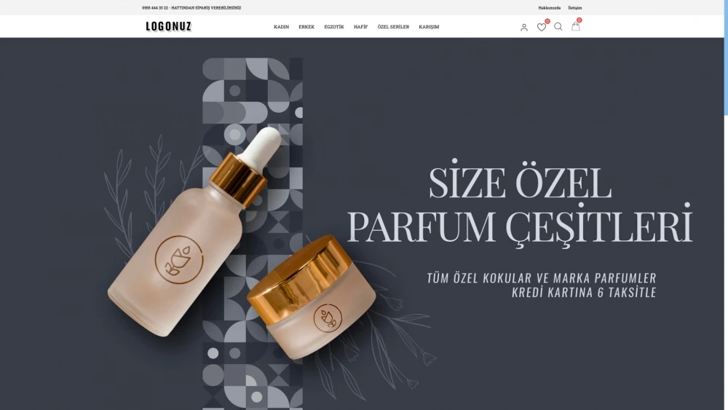Click the gold-lid cream jar image
This screenshot has height=410, width=728.
point(311,296)
